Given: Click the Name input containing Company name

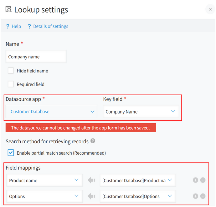Looking at the screenshot, I should pos(36,57).
